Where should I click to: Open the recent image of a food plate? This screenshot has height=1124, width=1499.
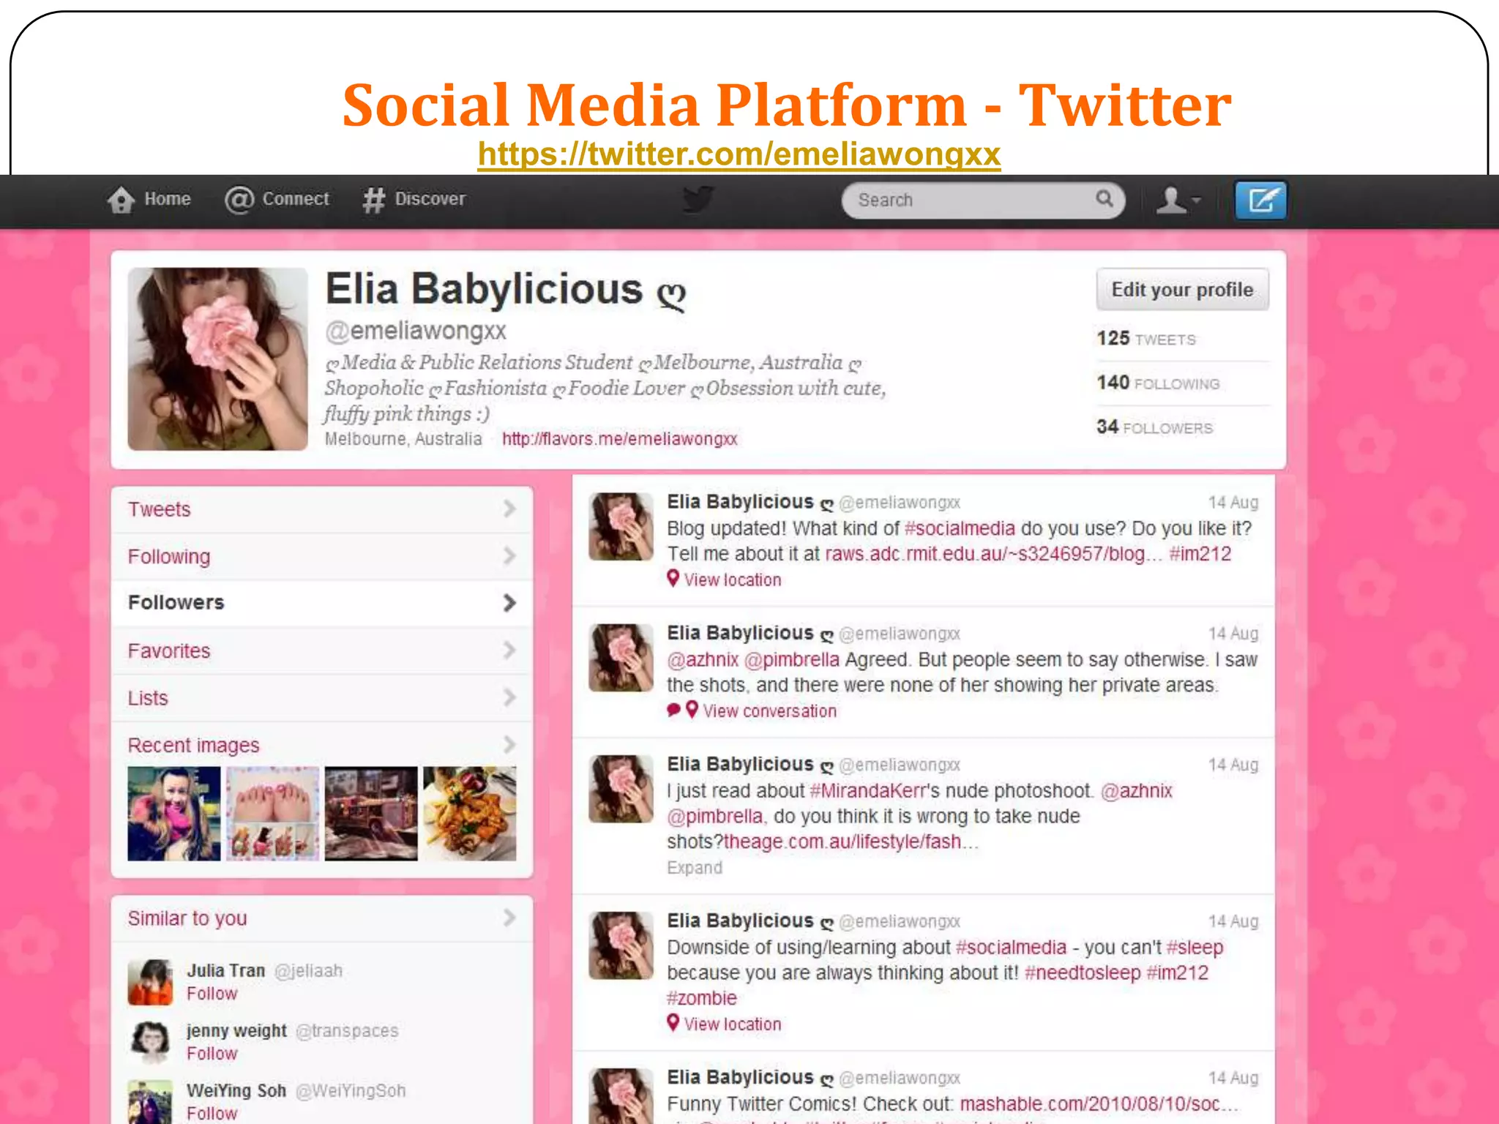pos(470,814)
